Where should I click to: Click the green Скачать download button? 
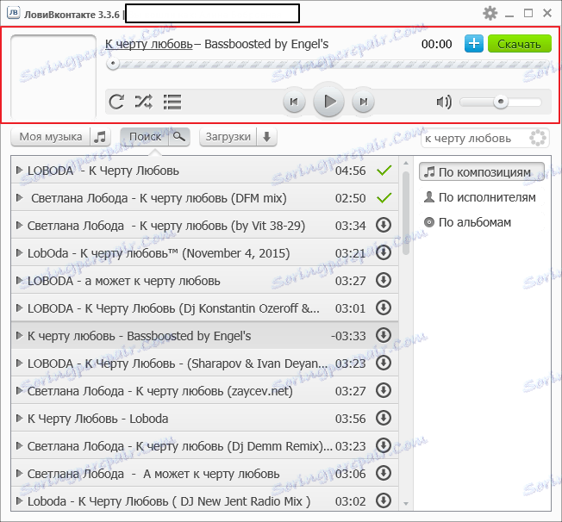(x=519, y=44)
